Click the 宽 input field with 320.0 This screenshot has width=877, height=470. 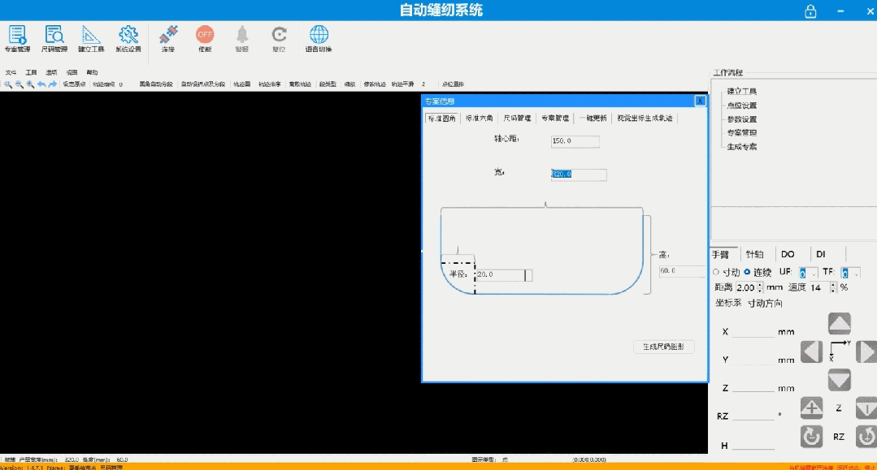pyautogui.click(x=579, y=175)
